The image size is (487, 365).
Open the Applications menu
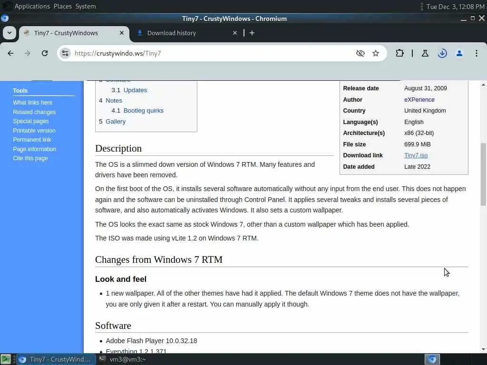32,6
